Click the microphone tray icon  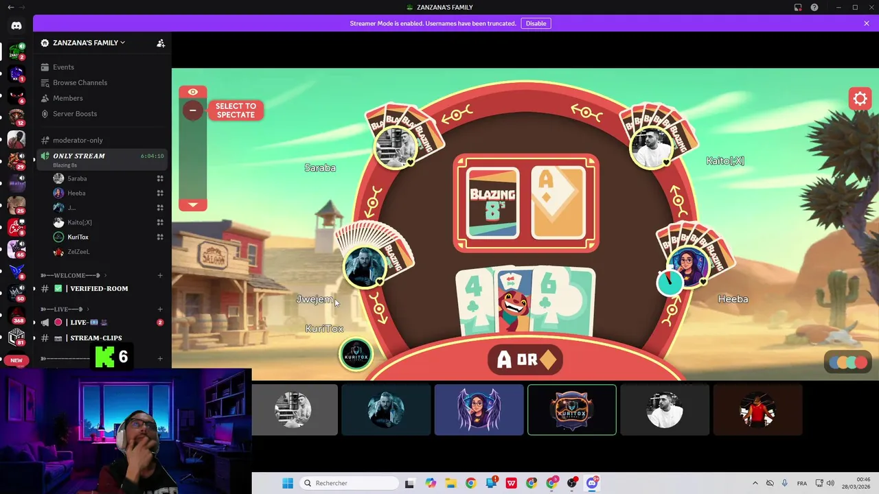(785, 483)
